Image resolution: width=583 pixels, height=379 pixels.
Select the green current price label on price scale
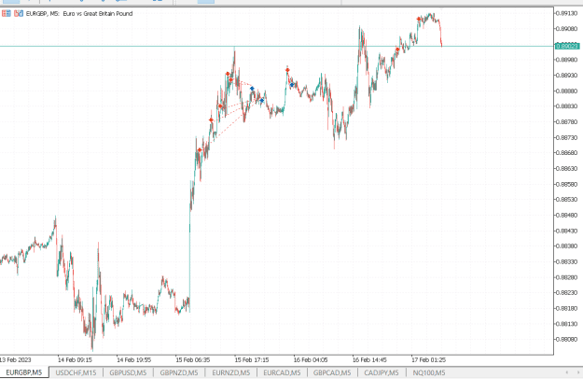567,46
